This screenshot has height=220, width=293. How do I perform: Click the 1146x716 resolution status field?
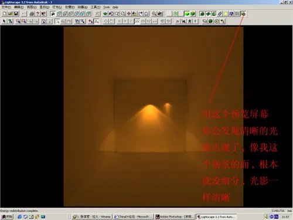pyautogui.click(x=278, y=211)
